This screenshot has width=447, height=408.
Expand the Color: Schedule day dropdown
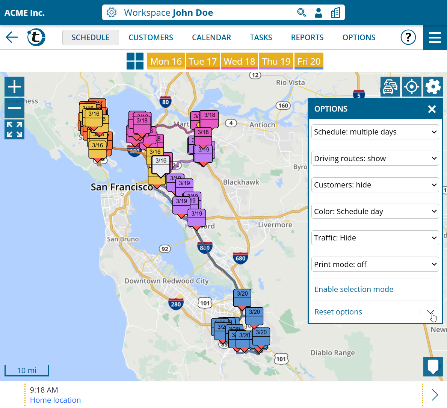point(375,212)
